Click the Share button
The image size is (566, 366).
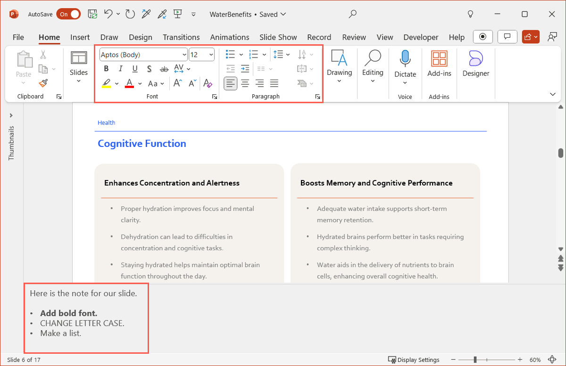(x=531, y=37)
